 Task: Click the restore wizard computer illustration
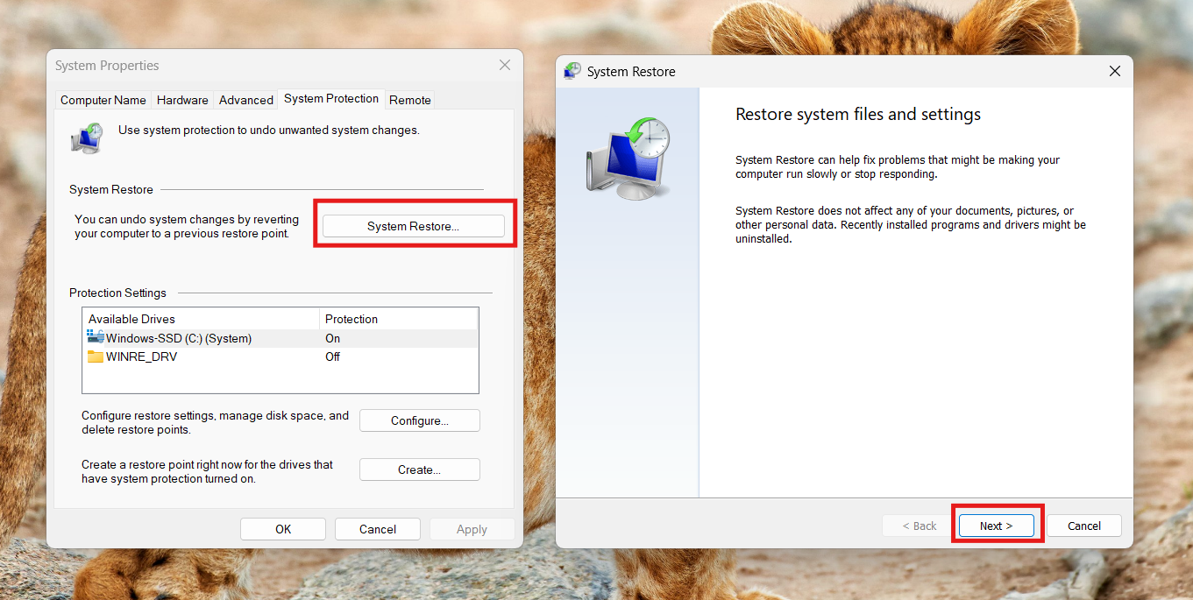(x=626, y=158)
